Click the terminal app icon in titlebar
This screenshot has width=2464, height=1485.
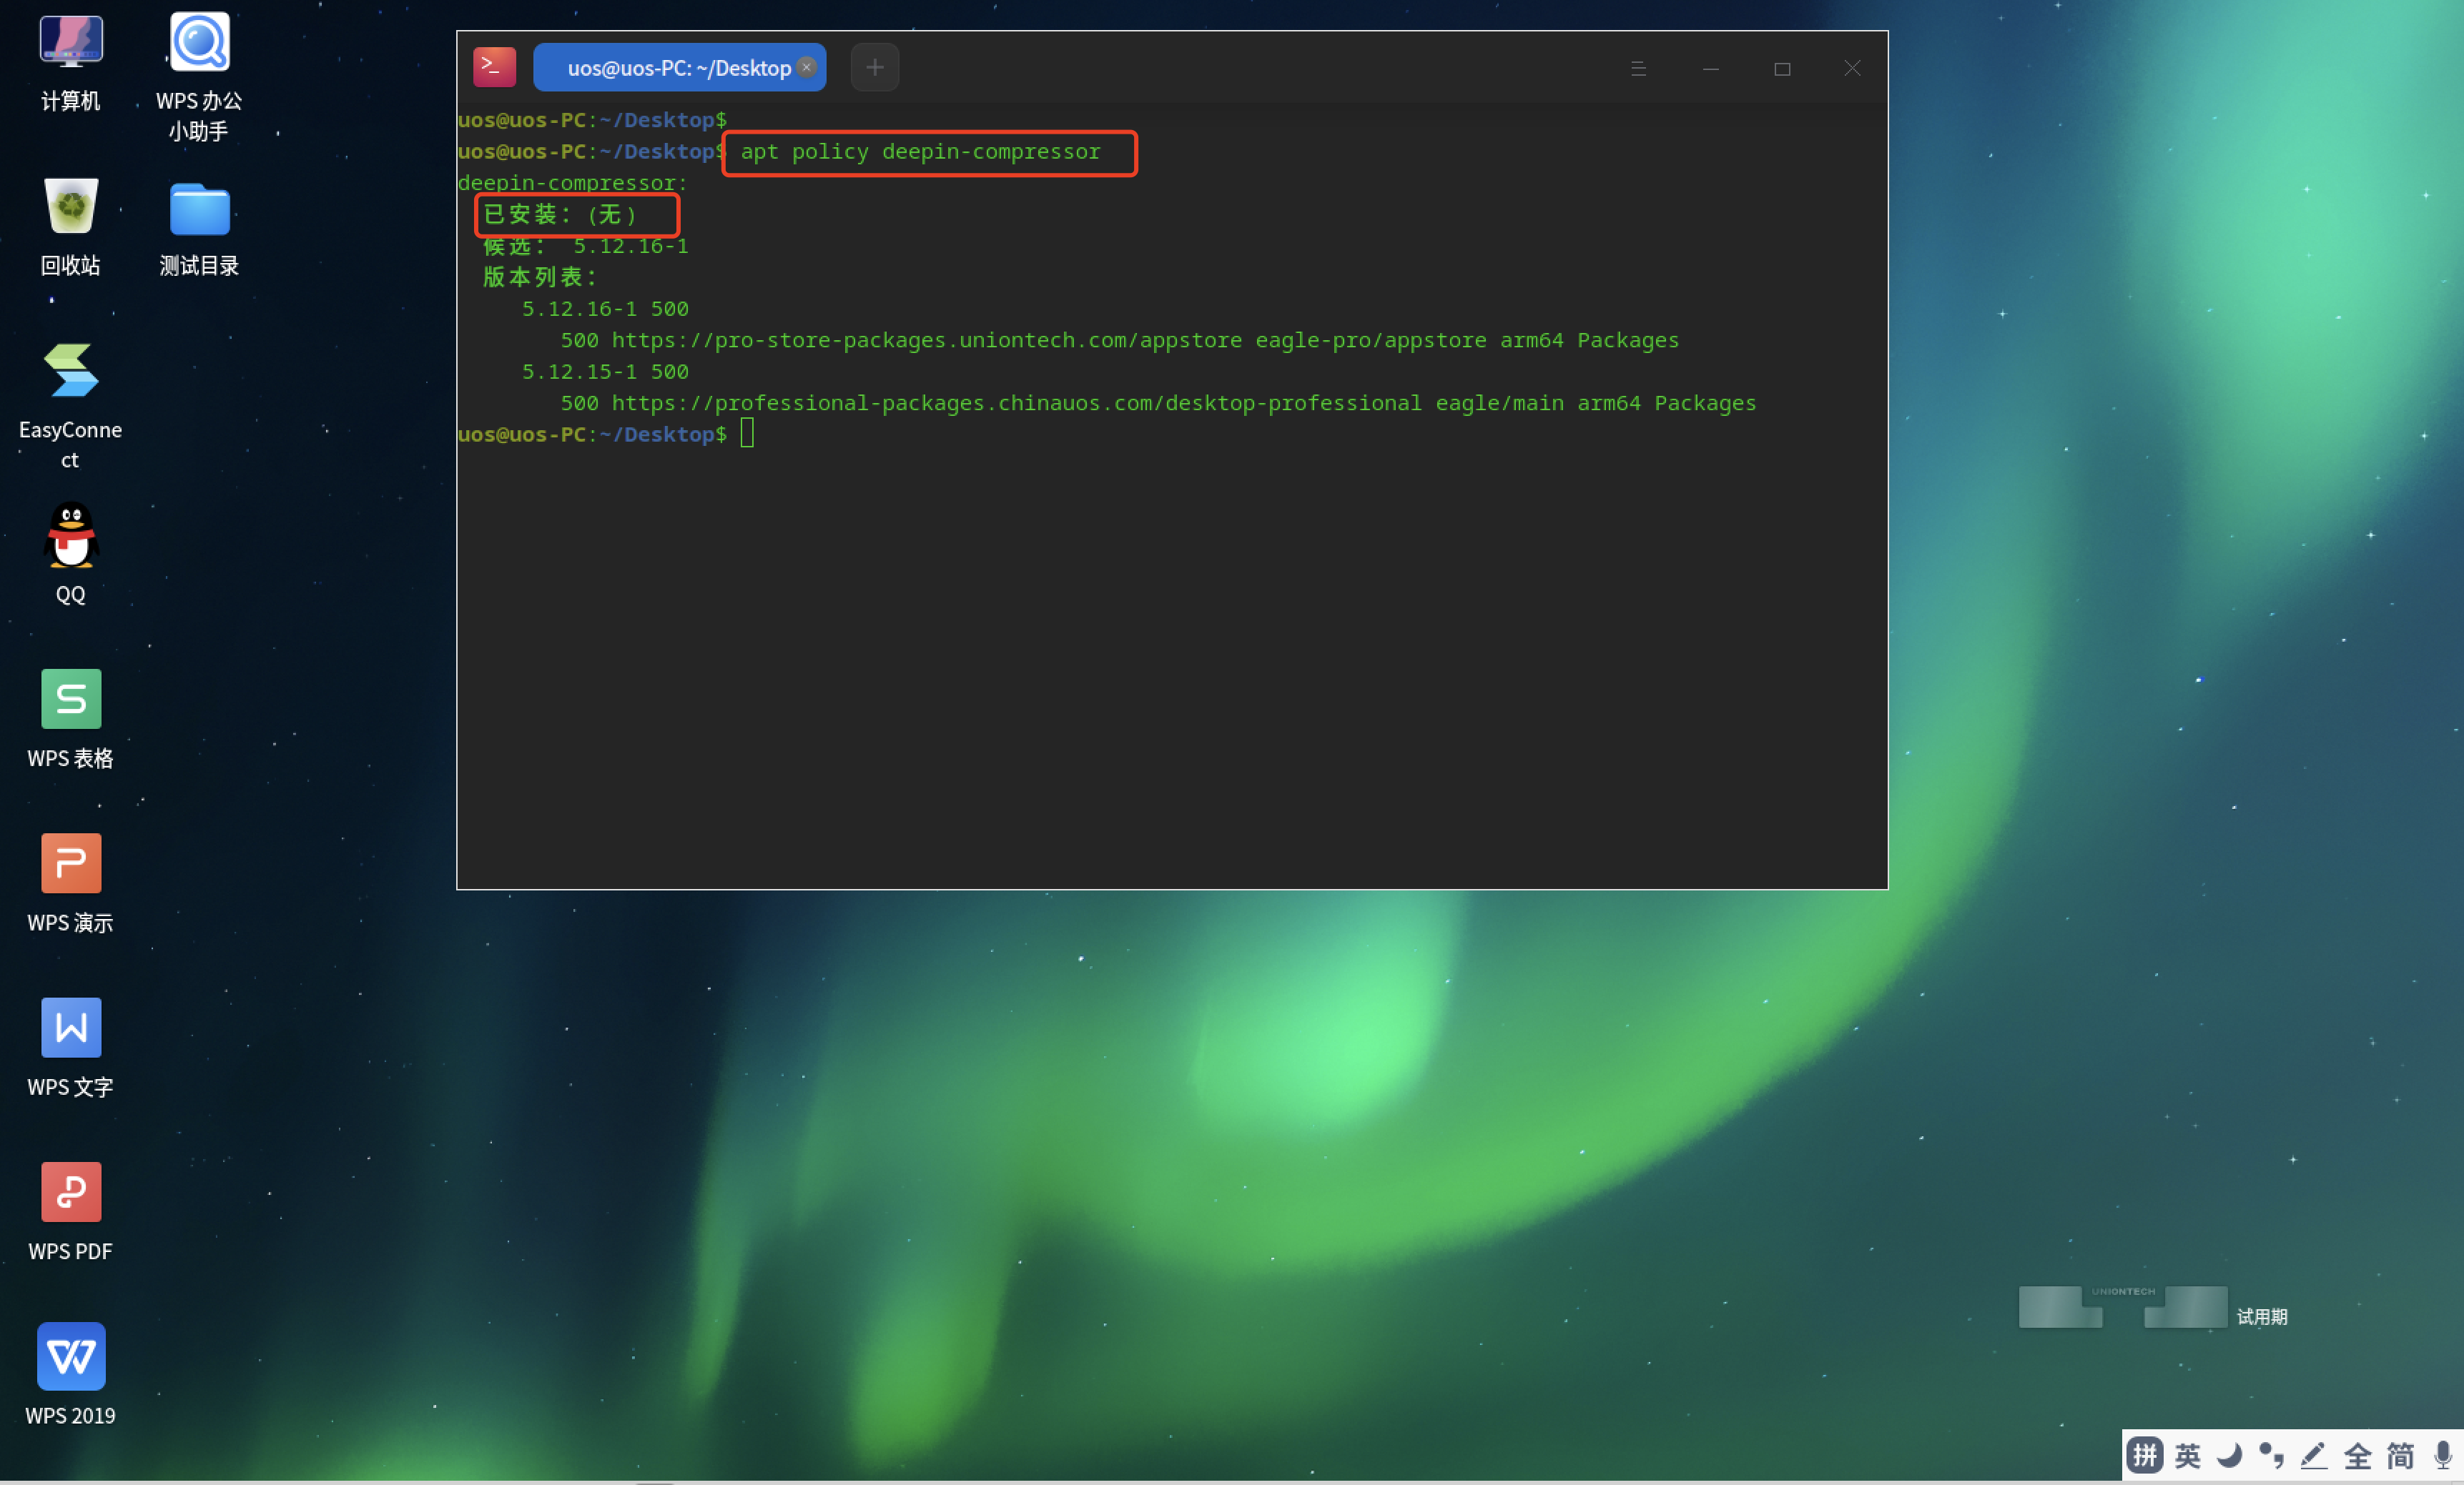(494, 67)
